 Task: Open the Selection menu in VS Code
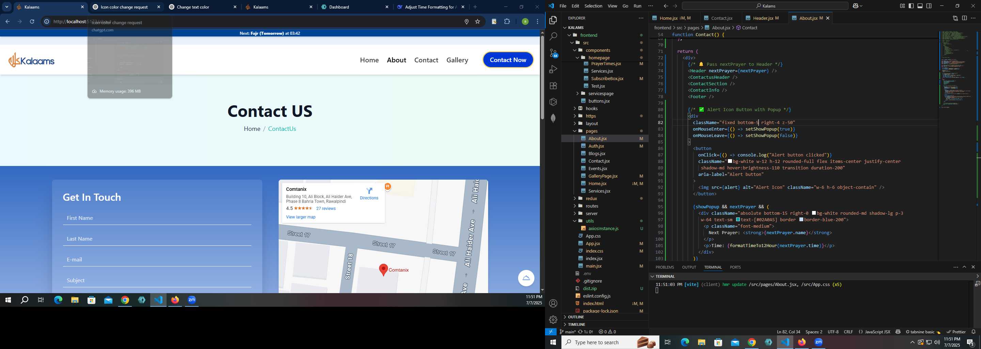pos(593,6)
